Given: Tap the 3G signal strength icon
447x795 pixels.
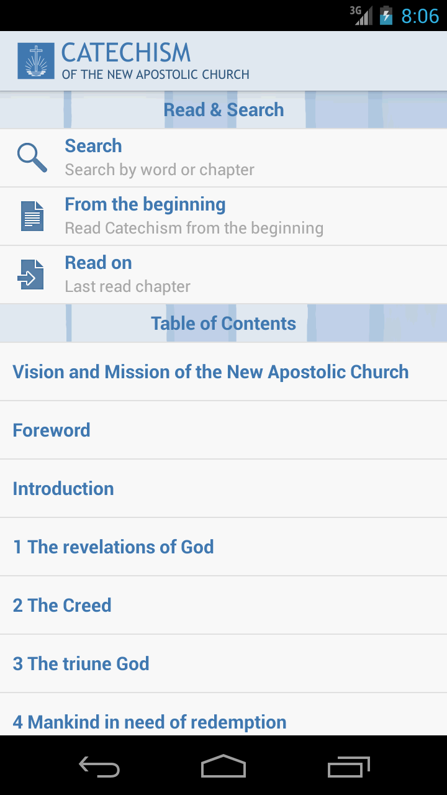Looking at the screenshot, I should pos(361,16).
